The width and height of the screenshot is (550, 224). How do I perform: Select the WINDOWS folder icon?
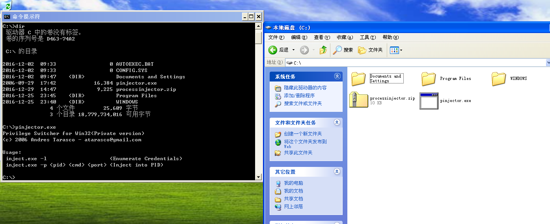(x=499, y=79)
